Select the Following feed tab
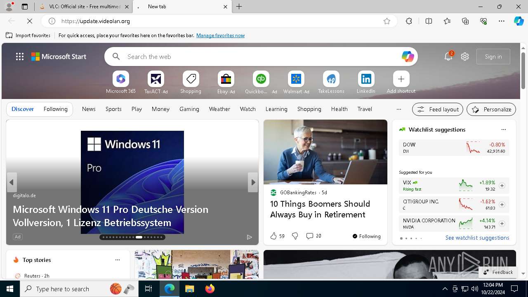This screenshot has height=297, width=528. tap(55, 109)
